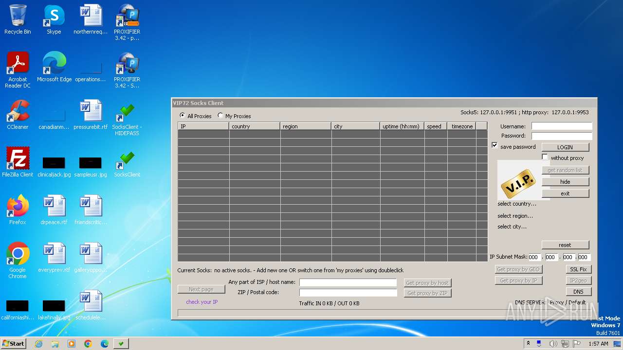Sort proxies by IP column header

pyautogui.click(x=203, y=126)
